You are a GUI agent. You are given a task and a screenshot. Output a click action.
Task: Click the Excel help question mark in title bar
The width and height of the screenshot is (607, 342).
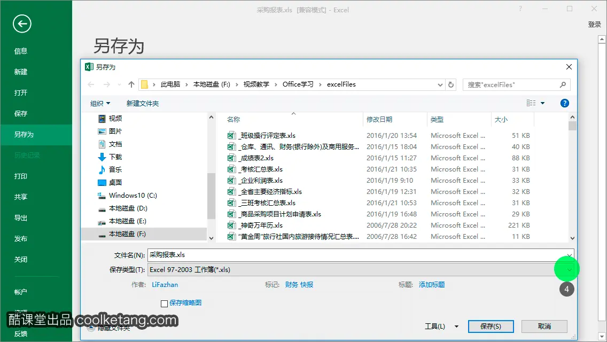(520, 9)
